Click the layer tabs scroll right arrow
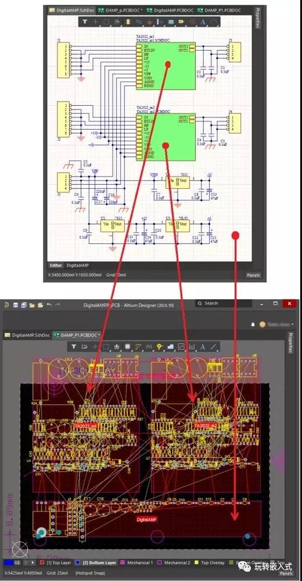Viewport: 302px width, 581px height. 33,563
